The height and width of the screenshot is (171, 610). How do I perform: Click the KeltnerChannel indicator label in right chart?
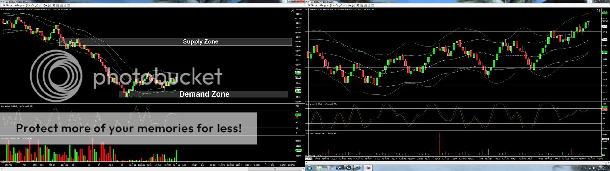tap(339, 9)
